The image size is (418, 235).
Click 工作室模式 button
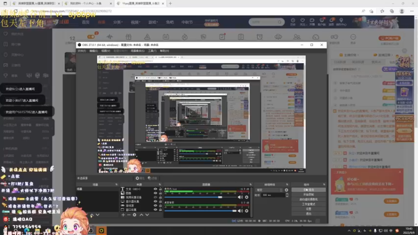(x=308, y=204)
